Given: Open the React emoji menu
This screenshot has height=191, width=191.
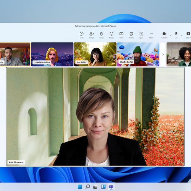Looking at the screenshot, I should click(111, 35).
